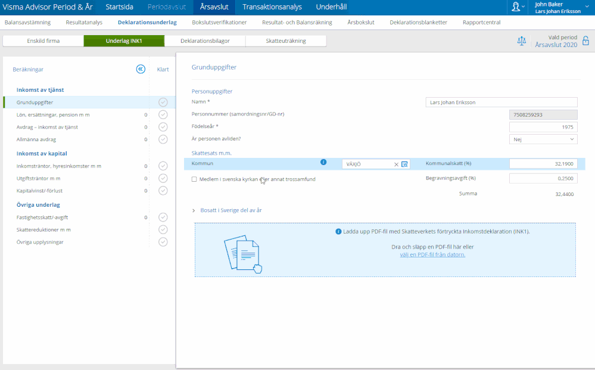Click the Kommun info icon
The width and height of the screenshot is (595, 370).
pos(323,162)
